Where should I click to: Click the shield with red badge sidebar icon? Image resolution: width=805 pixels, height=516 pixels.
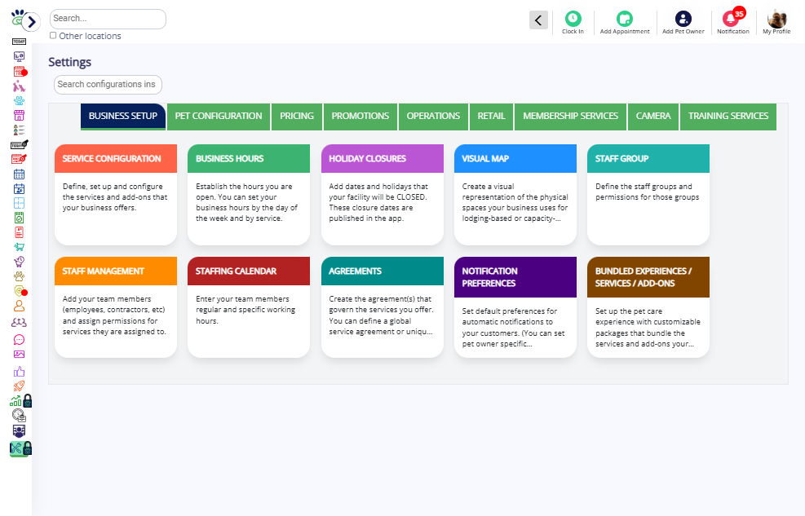point(20,291)
